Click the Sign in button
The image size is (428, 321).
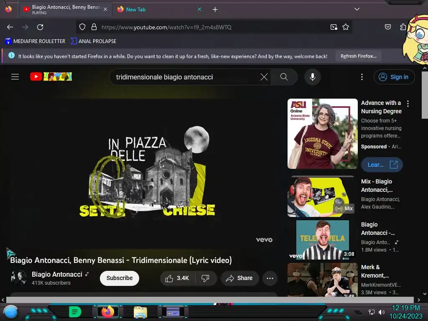pyautogui.click(x=394, y=77)
